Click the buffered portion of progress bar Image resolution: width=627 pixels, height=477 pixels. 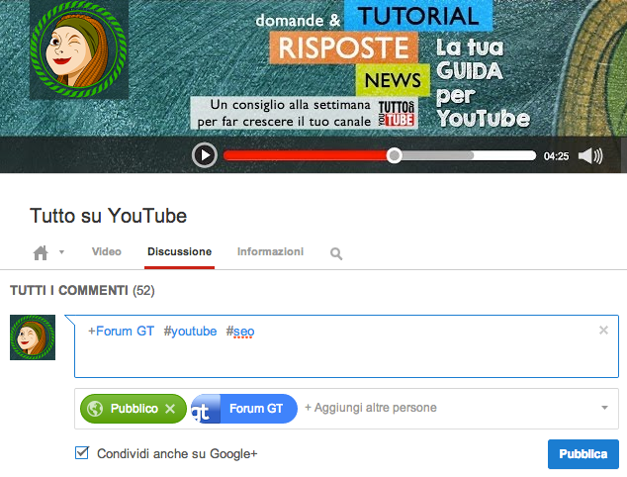(x=437, y=155)
